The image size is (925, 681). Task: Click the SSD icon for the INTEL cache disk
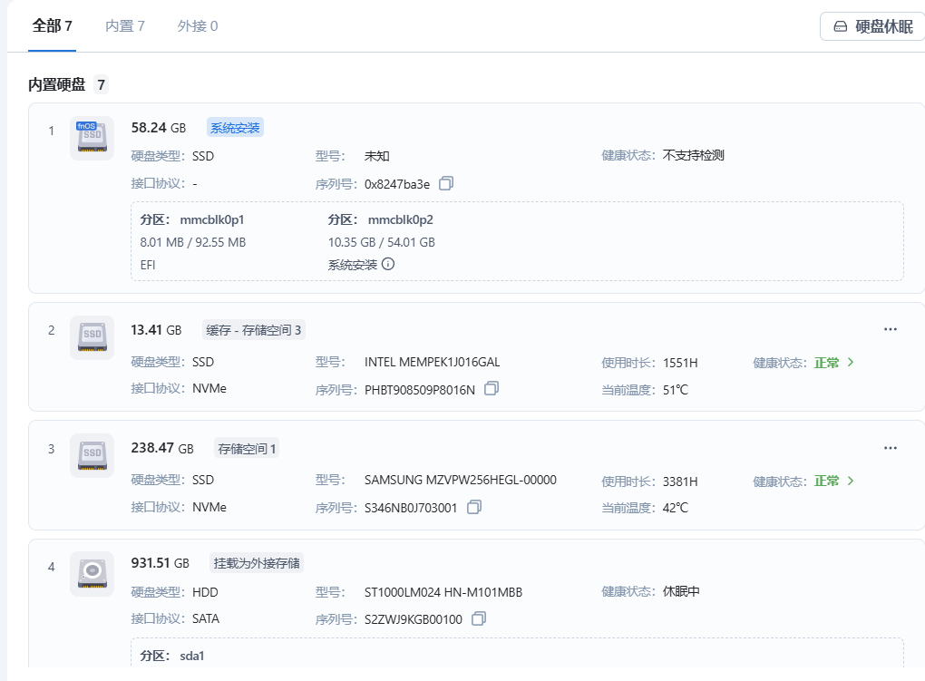(91, 337)
